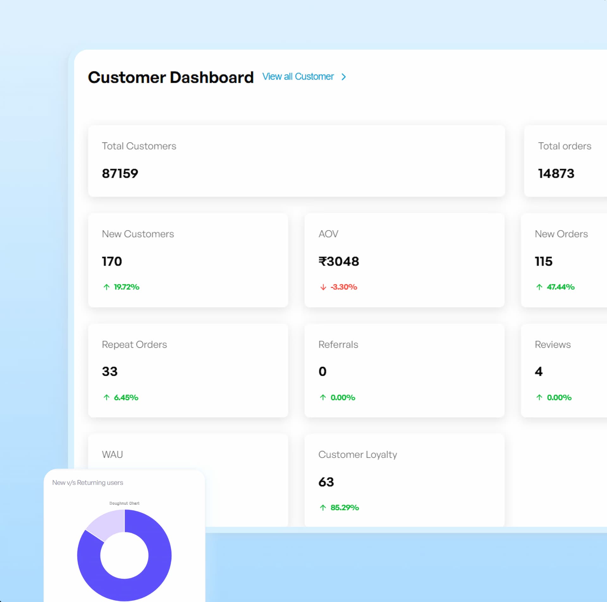Select the Doughnut Chart label above the chart
Viewport: 607px width, 602px height.
[124, 503]
